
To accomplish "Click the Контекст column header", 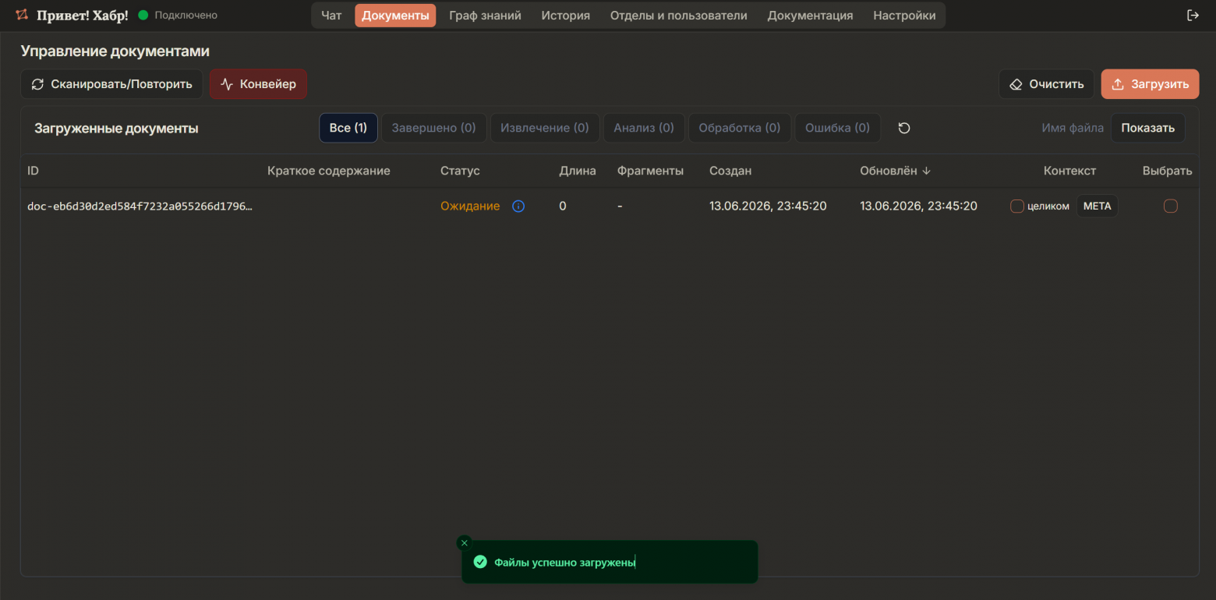I will [x=1069, y=171].
